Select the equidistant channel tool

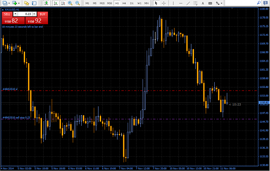[195, 3]
